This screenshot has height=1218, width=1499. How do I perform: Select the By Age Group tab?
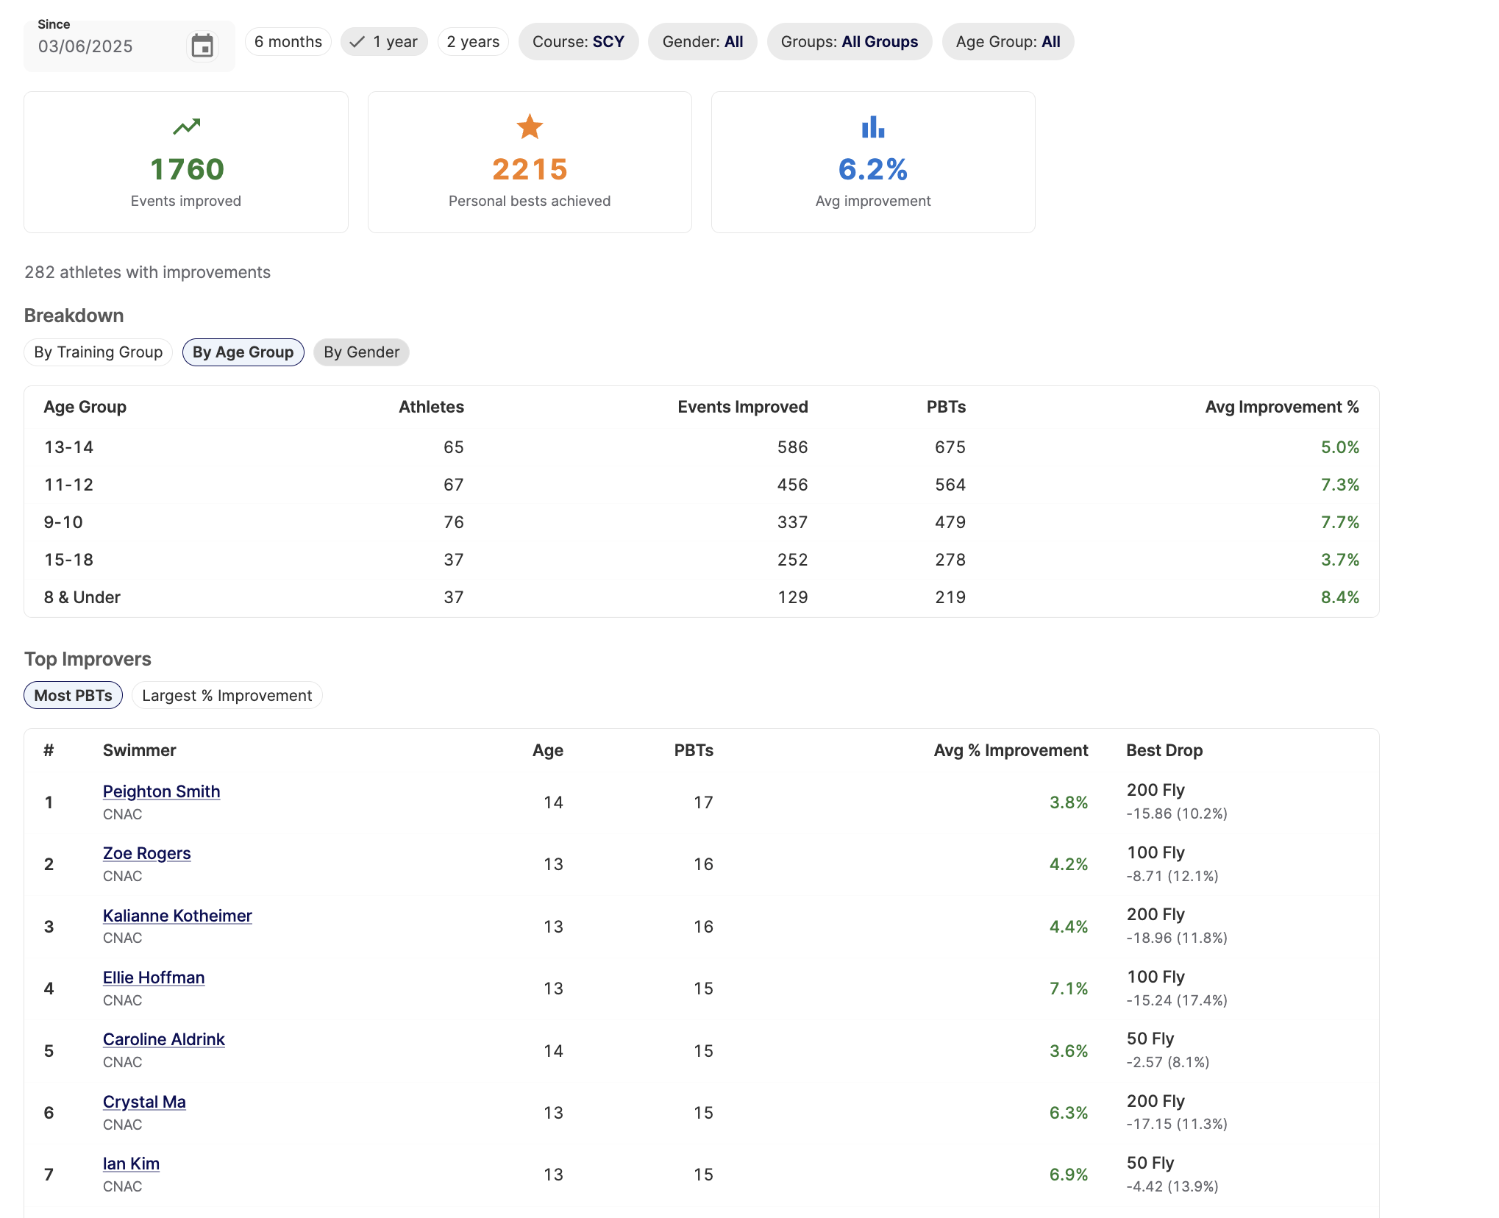pyautogui.click(x=243, y=352)
